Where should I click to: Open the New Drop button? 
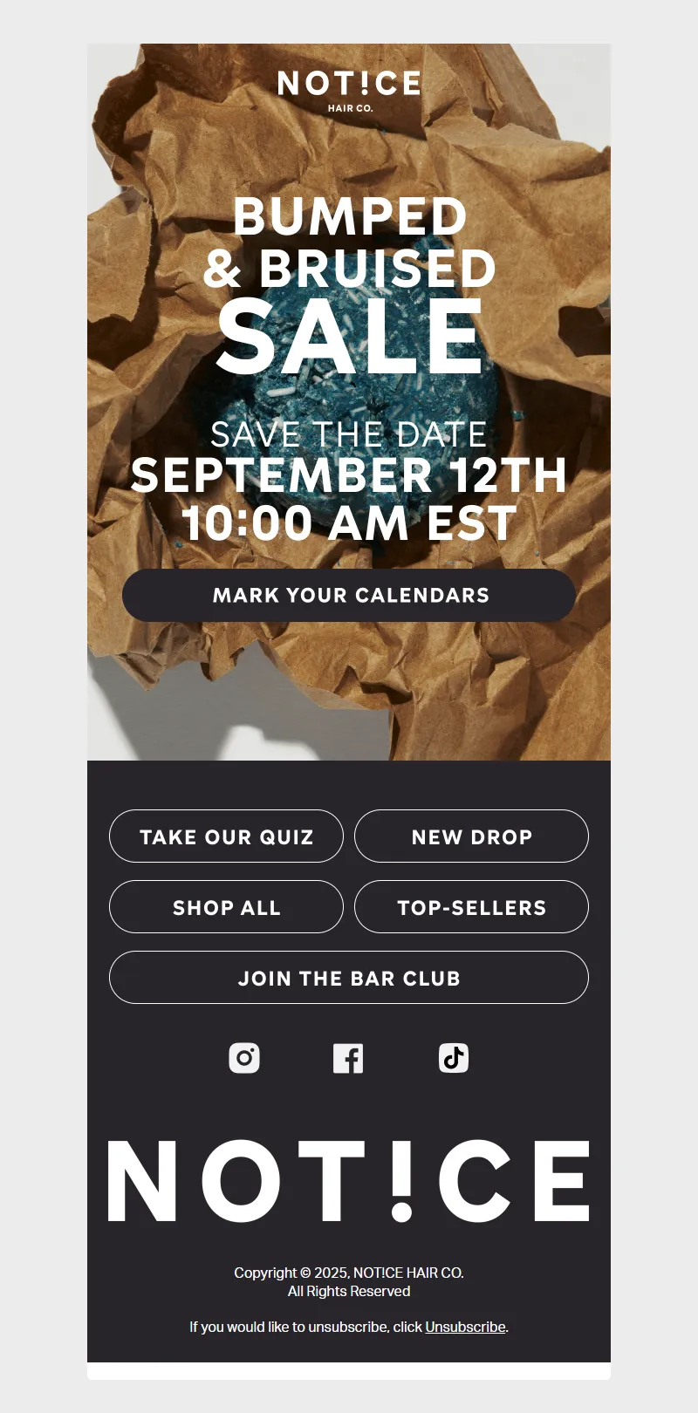(x=471, y=836)
